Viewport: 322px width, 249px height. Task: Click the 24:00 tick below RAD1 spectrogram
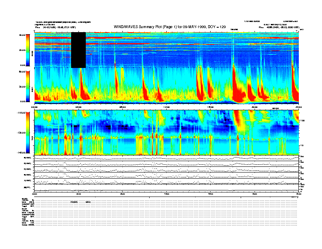coord(298,107)
